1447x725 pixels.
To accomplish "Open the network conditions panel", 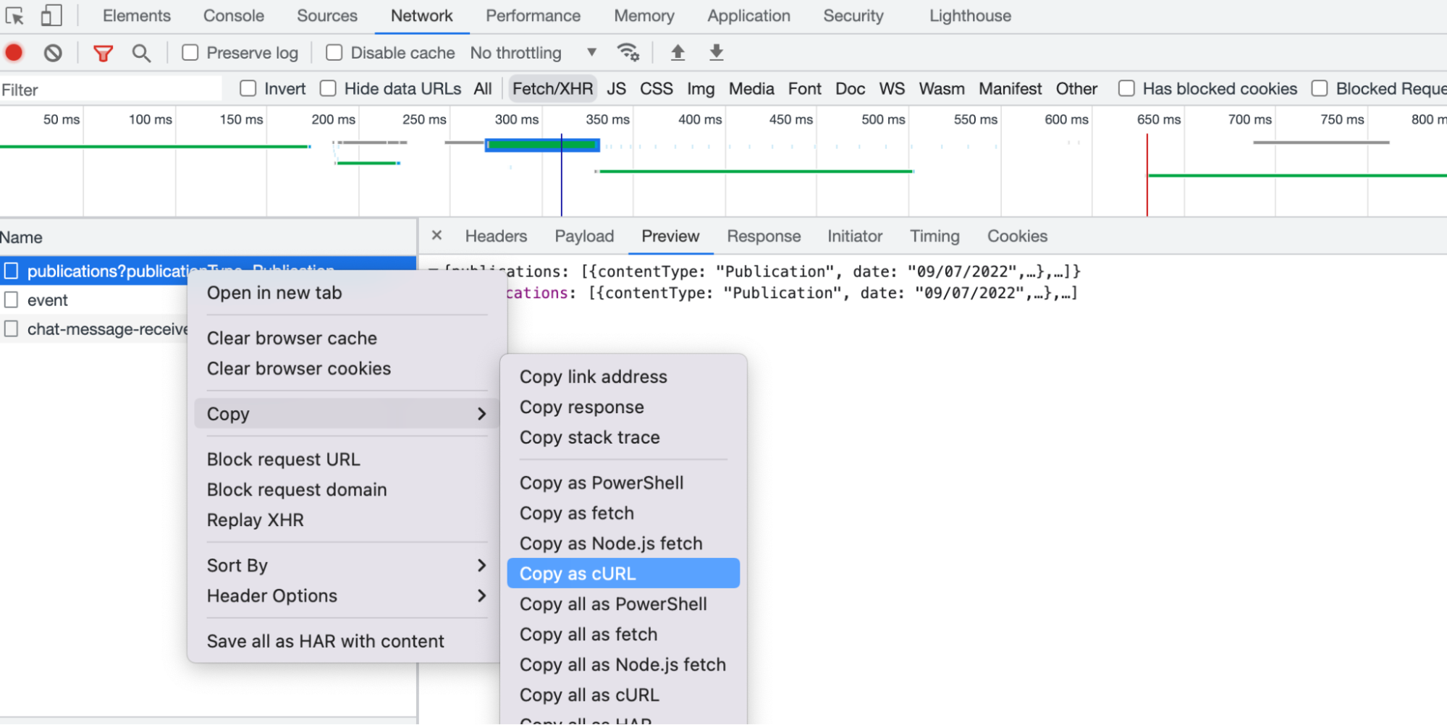I will click(x=628, y=52).
